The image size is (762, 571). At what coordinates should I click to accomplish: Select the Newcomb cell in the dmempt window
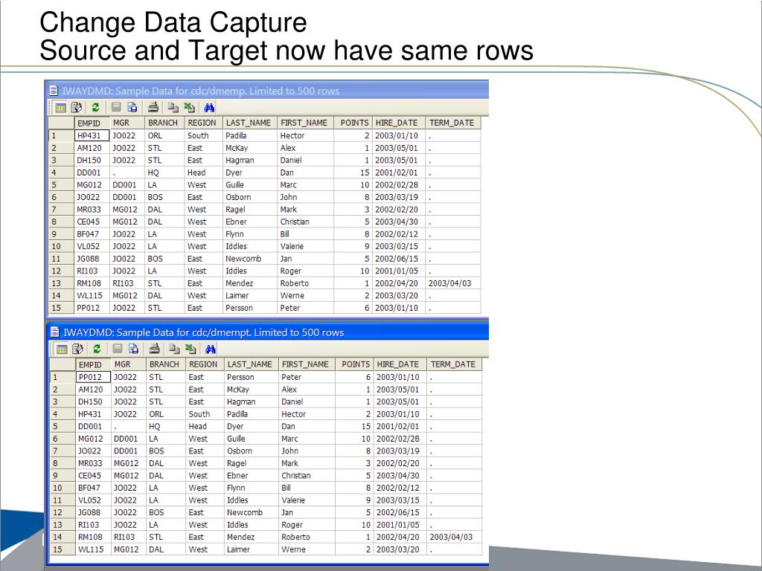tap(252, 512)
